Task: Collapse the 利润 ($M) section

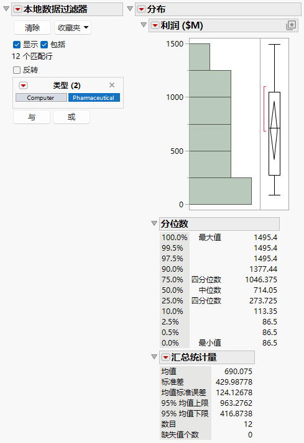Action: (x=144, y=25)
